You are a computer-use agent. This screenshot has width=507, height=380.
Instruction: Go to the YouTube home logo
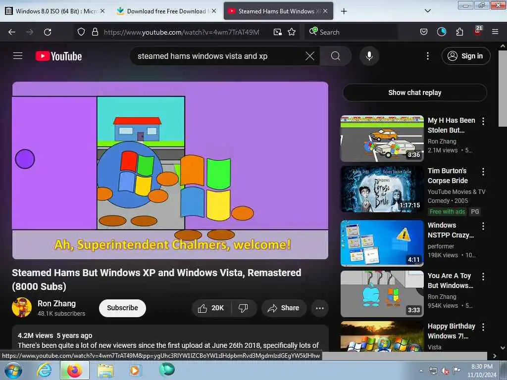58,56
